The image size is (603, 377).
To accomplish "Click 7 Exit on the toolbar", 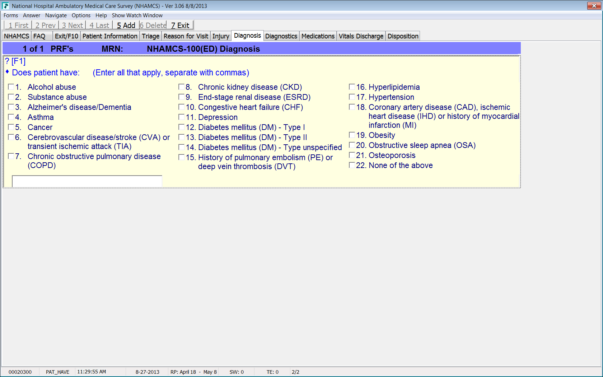I will [x=180, y=25].
